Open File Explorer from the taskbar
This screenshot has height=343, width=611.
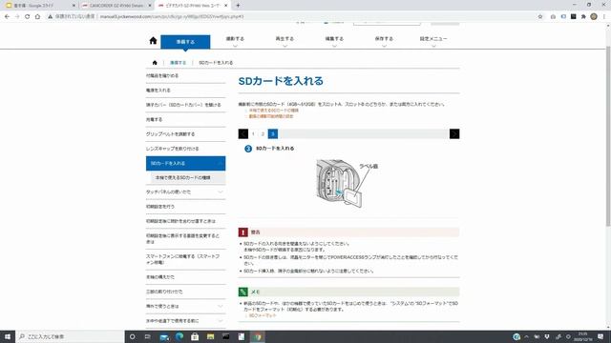pyautogui.click(x=210, y=336)
